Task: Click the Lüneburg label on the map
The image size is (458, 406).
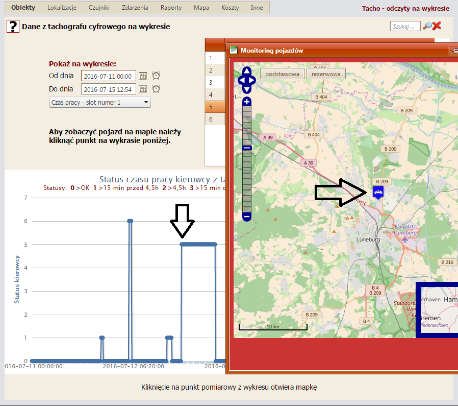Action: (x=368, y=240)
